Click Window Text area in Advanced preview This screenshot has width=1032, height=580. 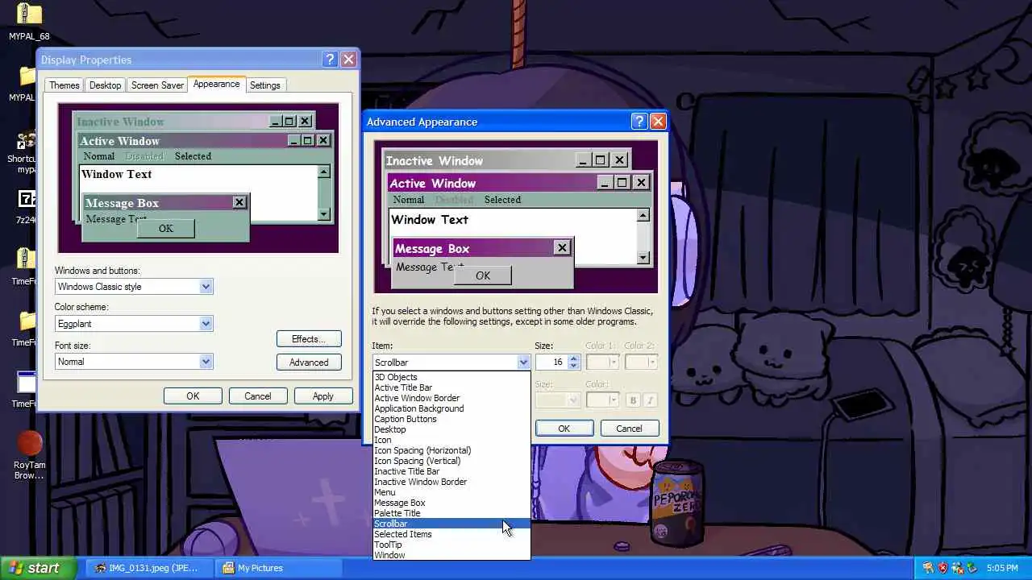[430, 219]
